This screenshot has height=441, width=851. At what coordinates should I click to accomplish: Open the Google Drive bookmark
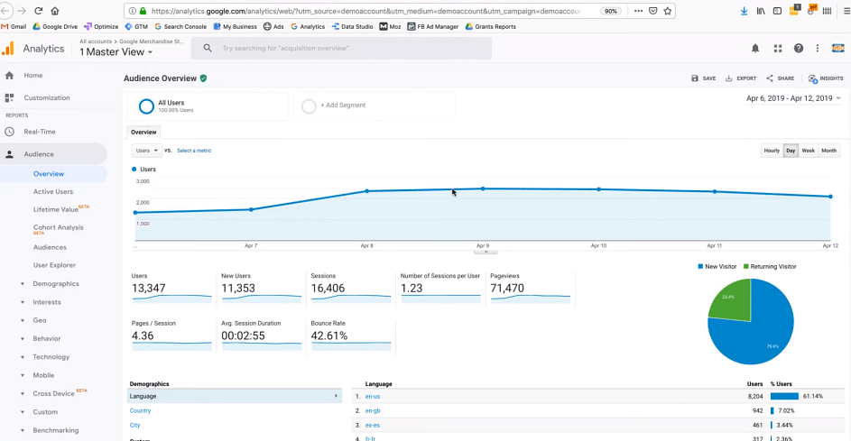pyautogui.click(x=55, y=26)
